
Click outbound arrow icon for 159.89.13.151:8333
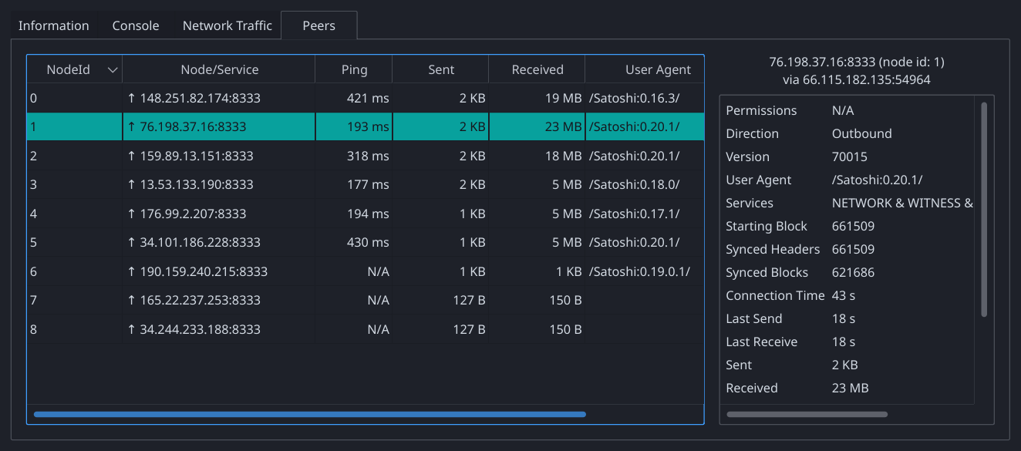pyautogui.click(x=131, y=156)
